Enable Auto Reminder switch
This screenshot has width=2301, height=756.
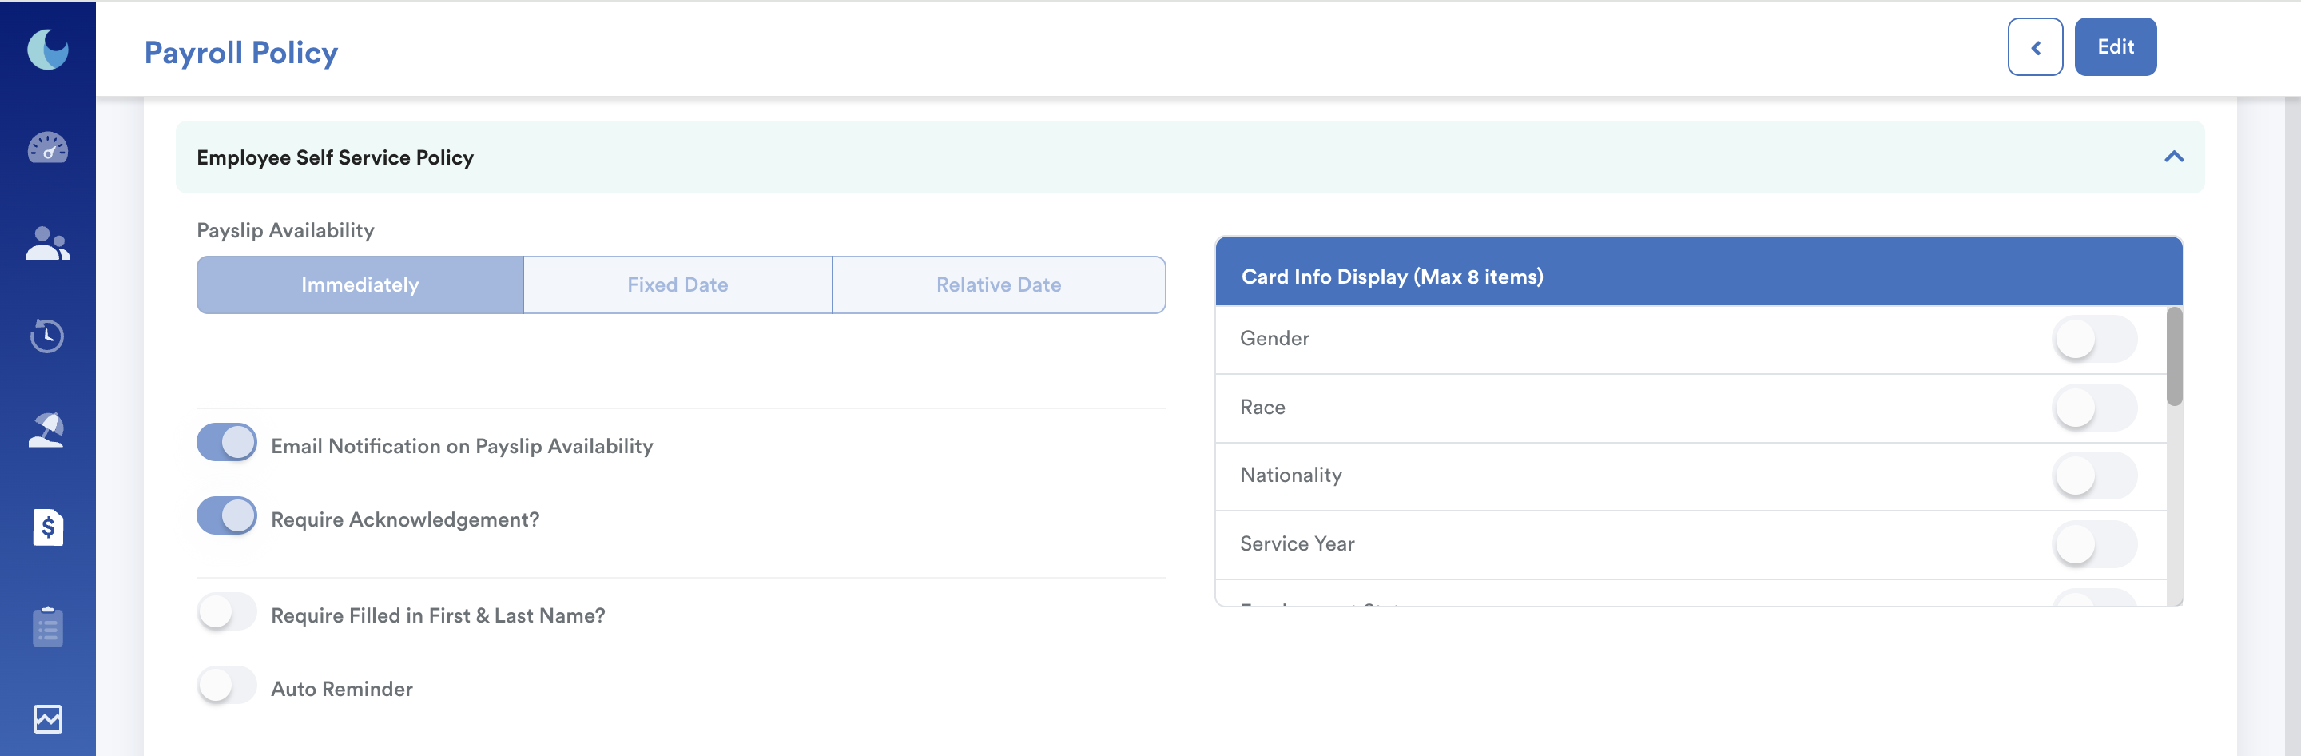[x=227, y=686]
